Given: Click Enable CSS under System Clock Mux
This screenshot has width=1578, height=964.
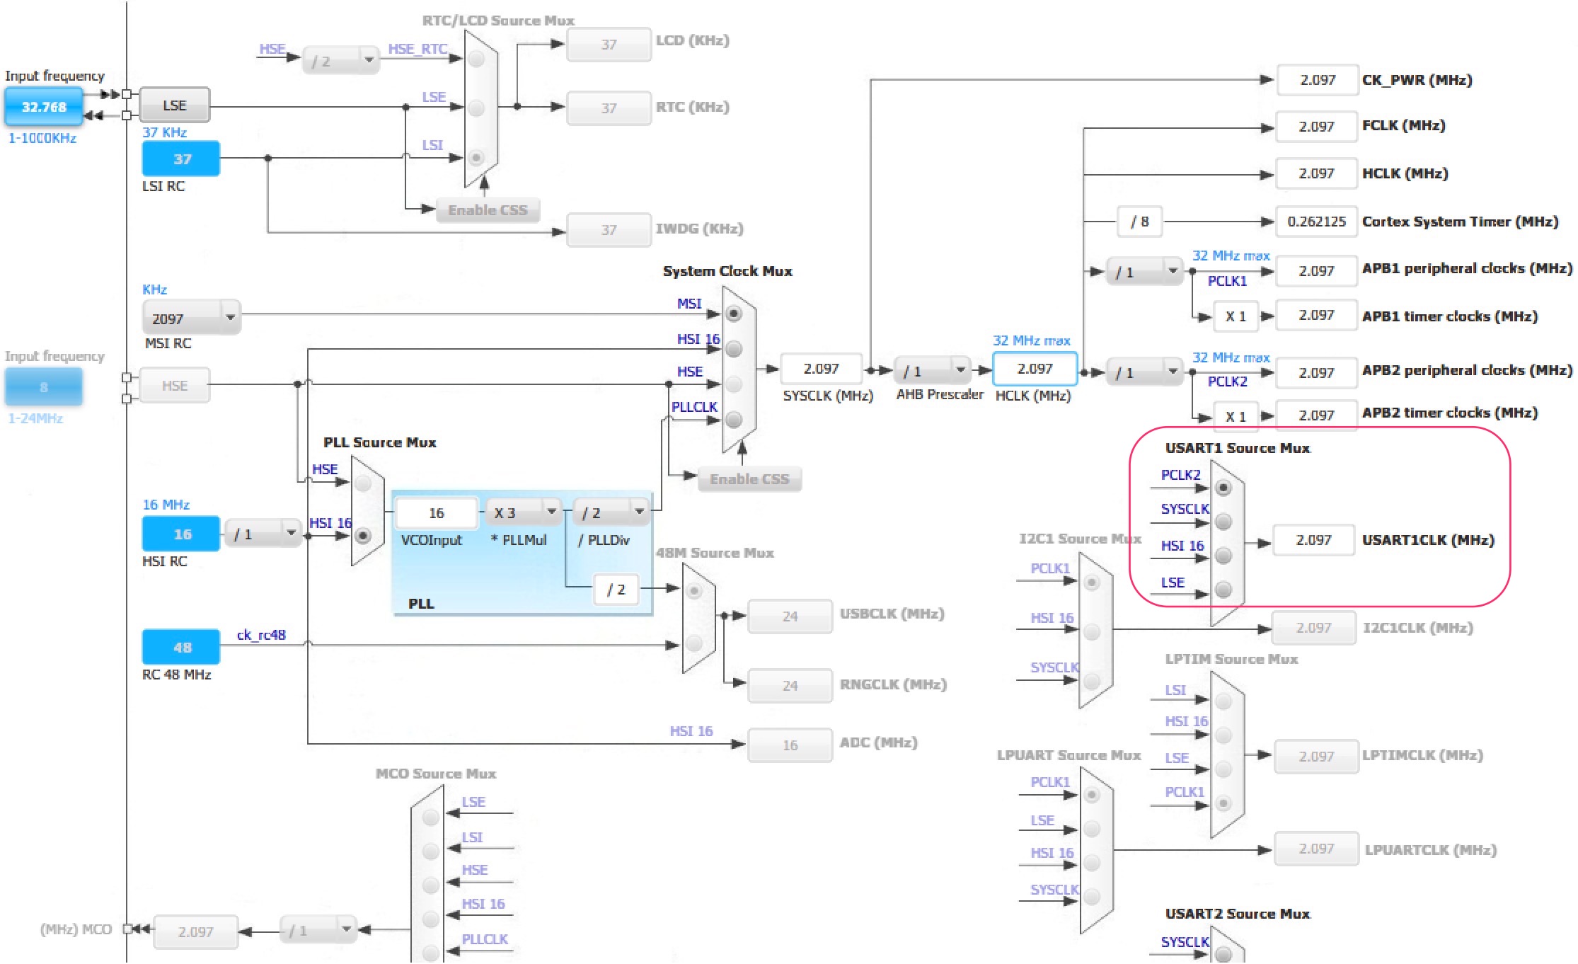Looking at the screenshot, I should (749, 479).
